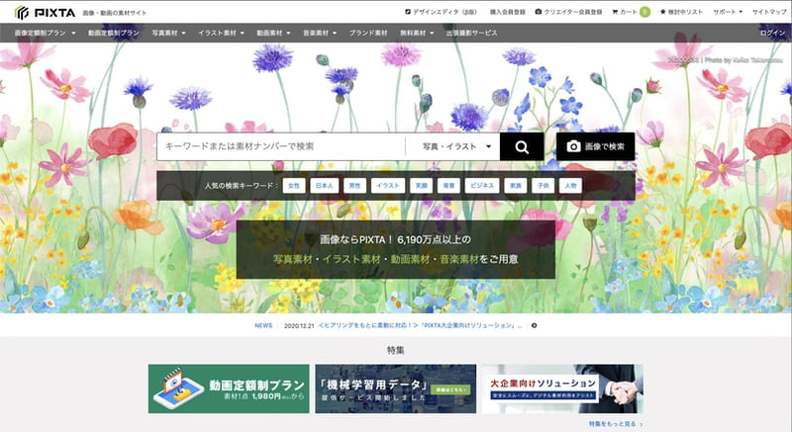Click the Photo by credit text
792x432 pixels.
click(x=743, y=60)
